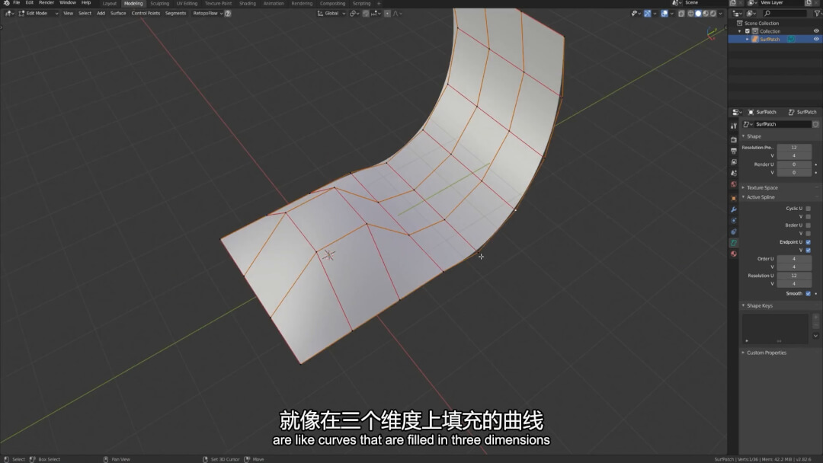Click the Order U value field

pyautogui.click(x=793, y=259)
